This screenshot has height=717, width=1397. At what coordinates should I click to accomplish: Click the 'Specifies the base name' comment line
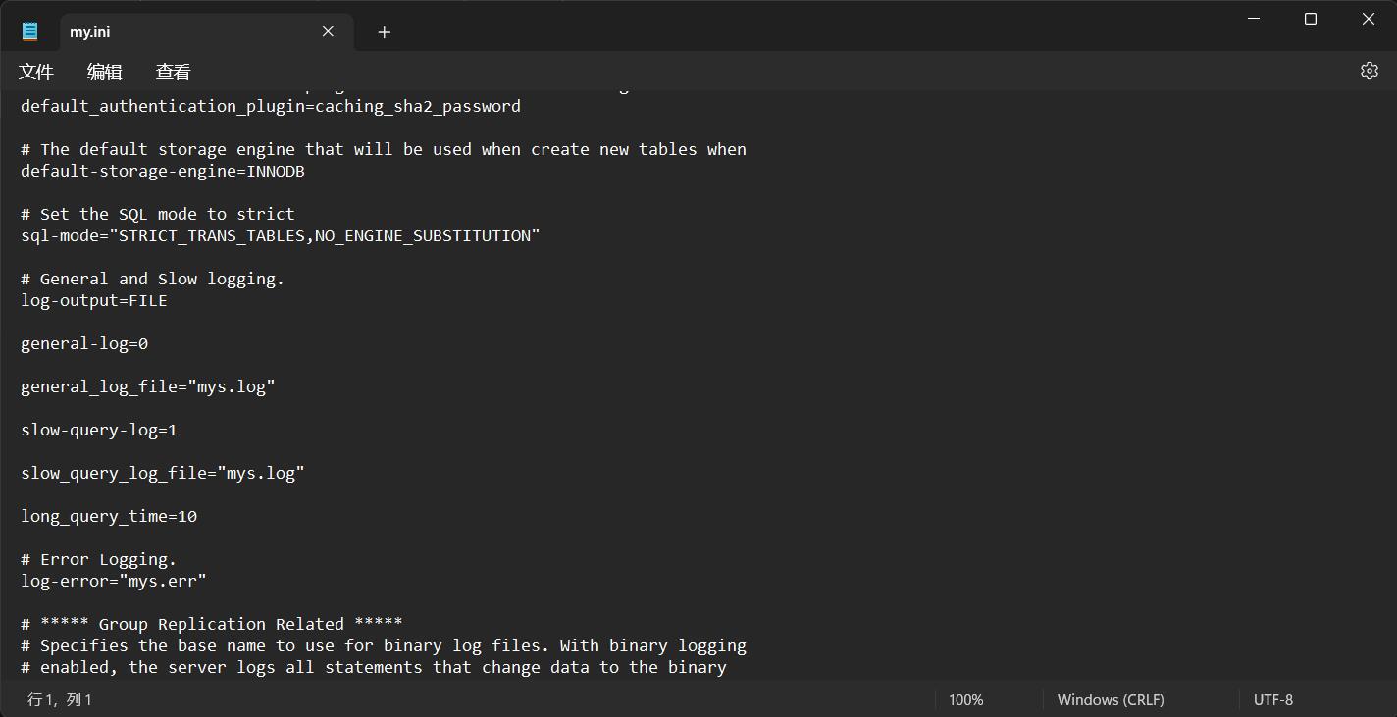click(384, 645)
